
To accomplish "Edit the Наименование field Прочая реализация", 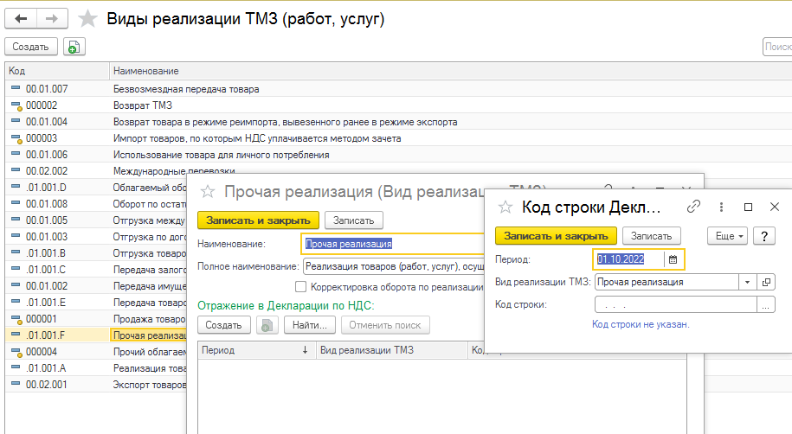I will pos(393,244).
